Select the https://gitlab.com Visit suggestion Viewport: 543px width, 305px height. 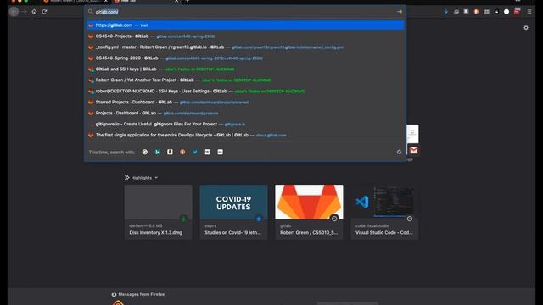pos(245,25)
